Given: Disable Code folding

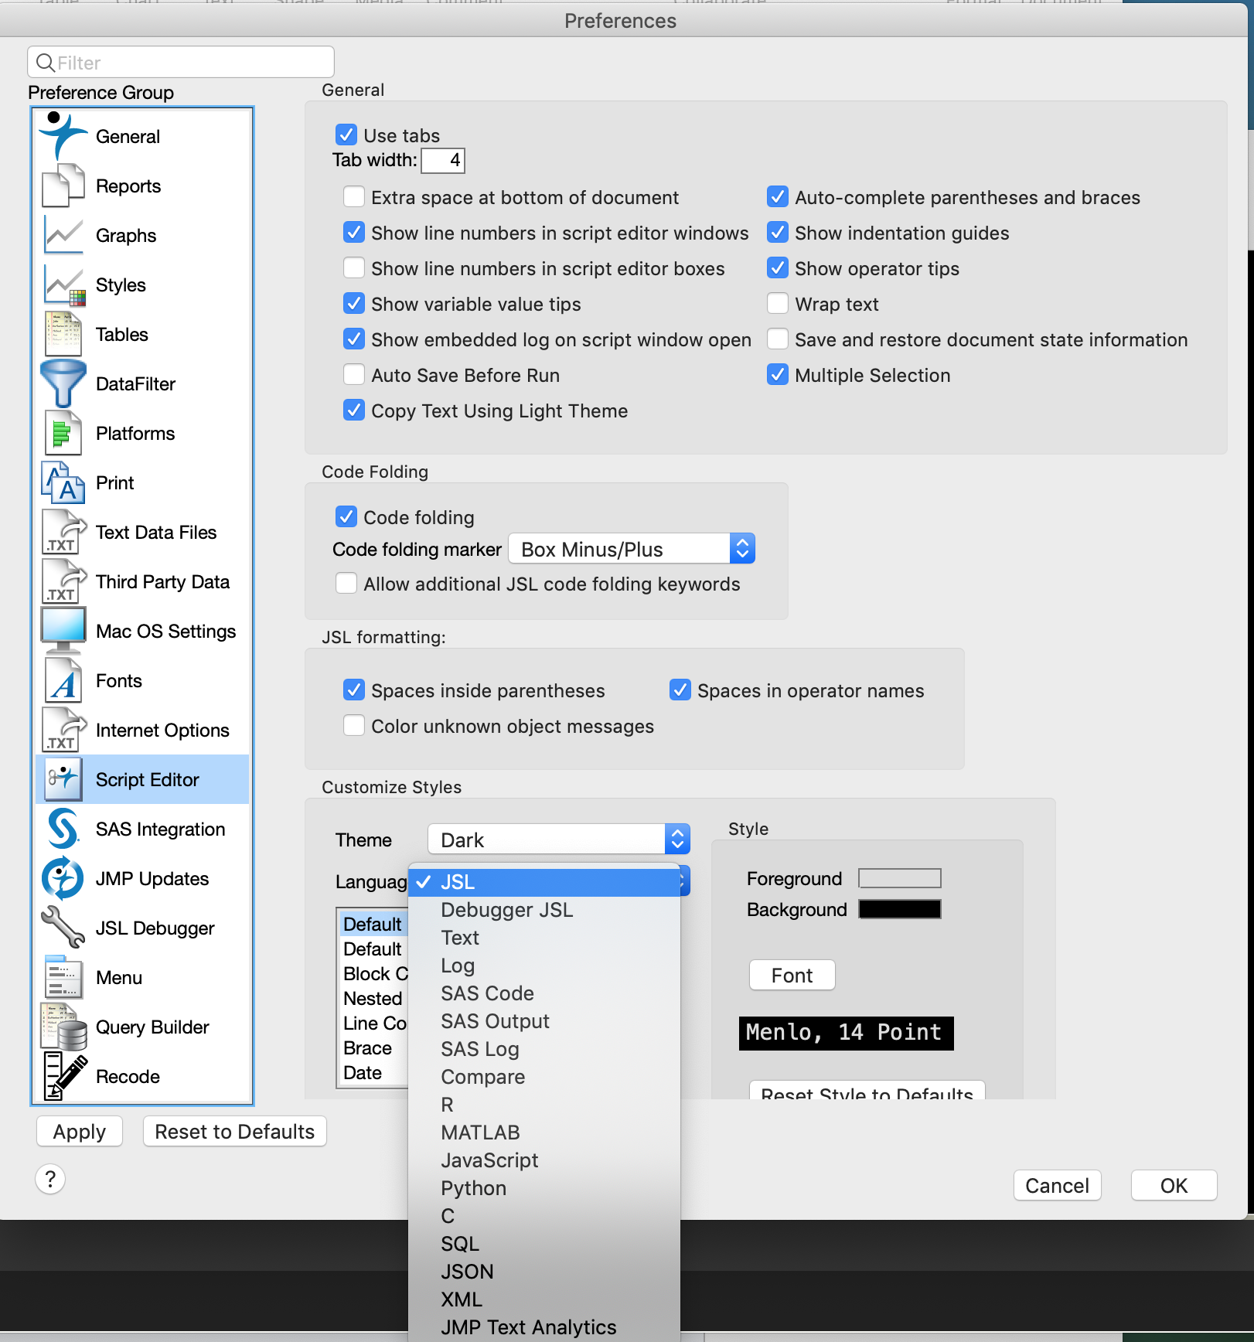Looking at the screenshot, I should [x=347, y=516].
